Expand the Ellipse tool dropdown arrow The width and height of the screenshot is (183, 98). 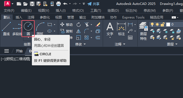(x=54, y=31)
